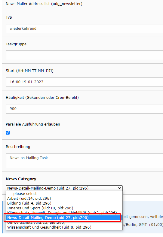Open the News Category dropdown arrow
Screen dimensions: 163x237
[x=120, y=188]
